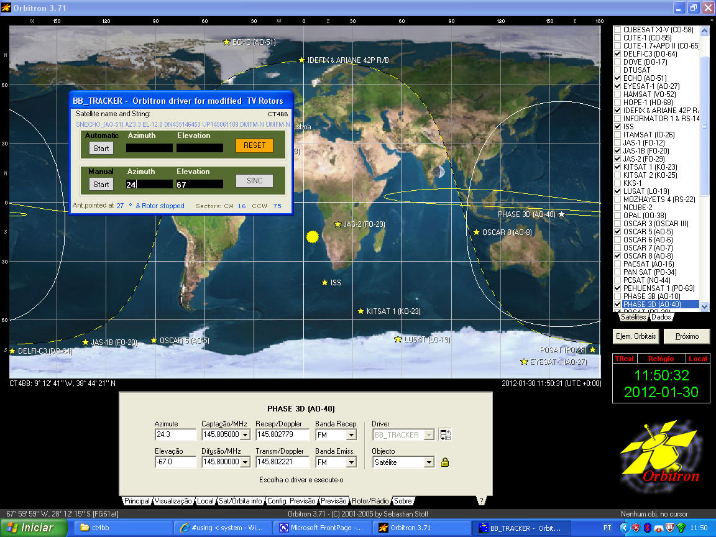Select the OSCAR 5 (AO-5) star marker on map
Screen dimensions: 716x537
(154, 341)
